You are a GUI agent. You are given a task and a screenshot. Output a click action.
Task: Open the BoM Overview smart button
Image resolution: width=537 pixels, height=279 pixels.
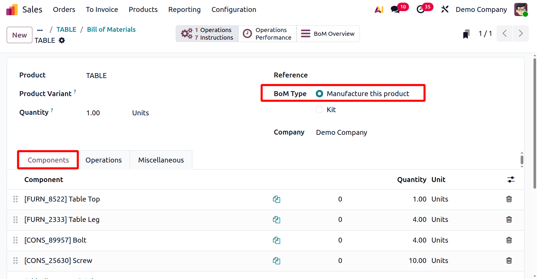[328, 33]
